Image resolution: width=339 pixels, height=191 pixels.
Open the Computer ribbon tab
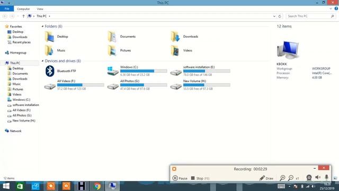(23, 9)
